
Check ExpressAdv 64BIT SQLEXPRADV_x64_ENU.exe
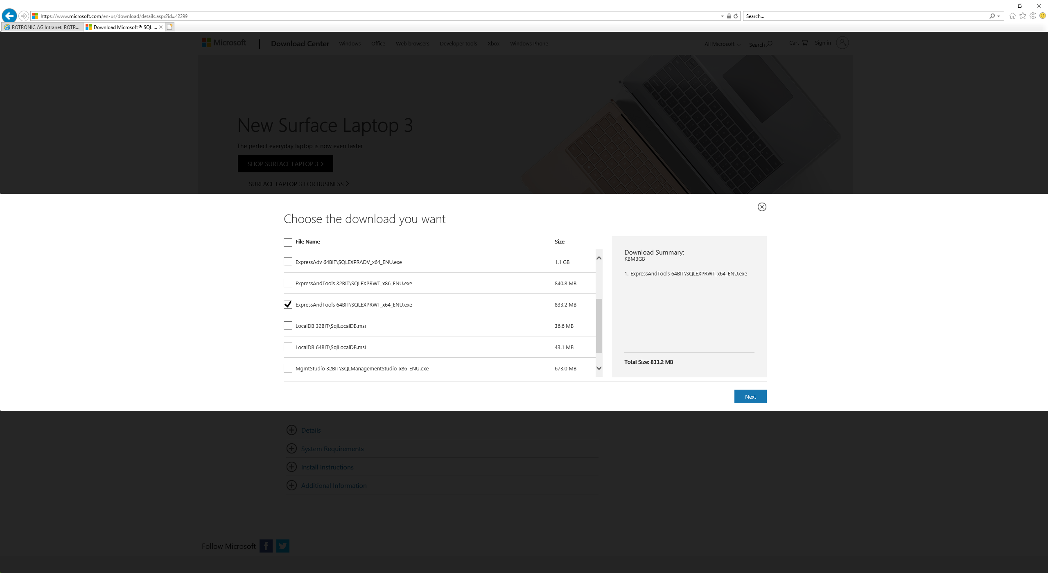(288, 262)
